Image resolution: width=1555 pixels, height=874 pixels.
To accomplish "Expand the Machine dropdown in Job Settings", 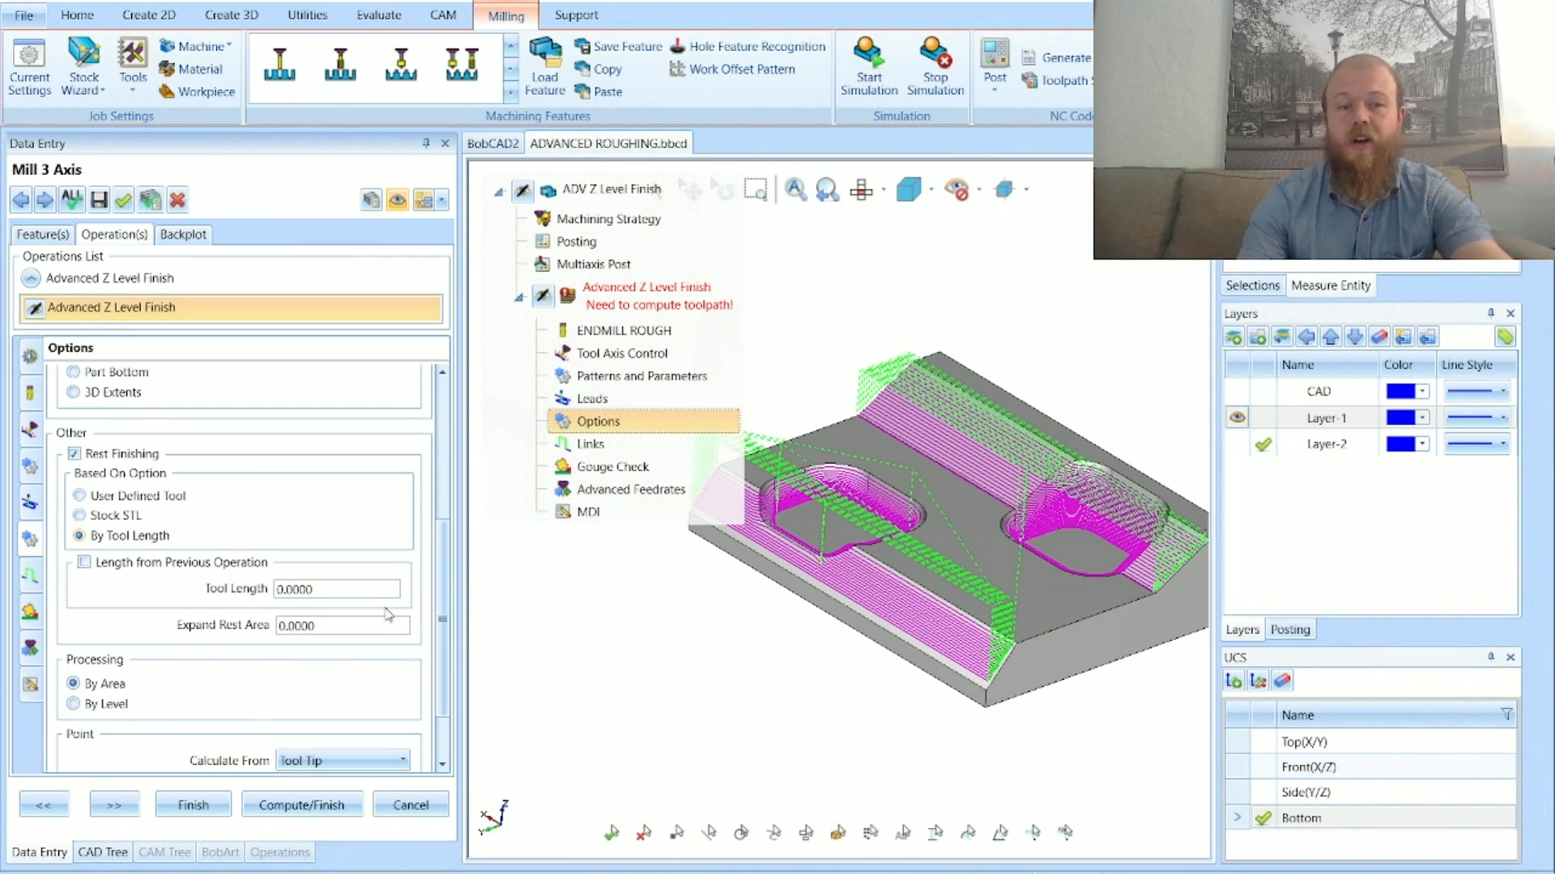I will 229,46.
